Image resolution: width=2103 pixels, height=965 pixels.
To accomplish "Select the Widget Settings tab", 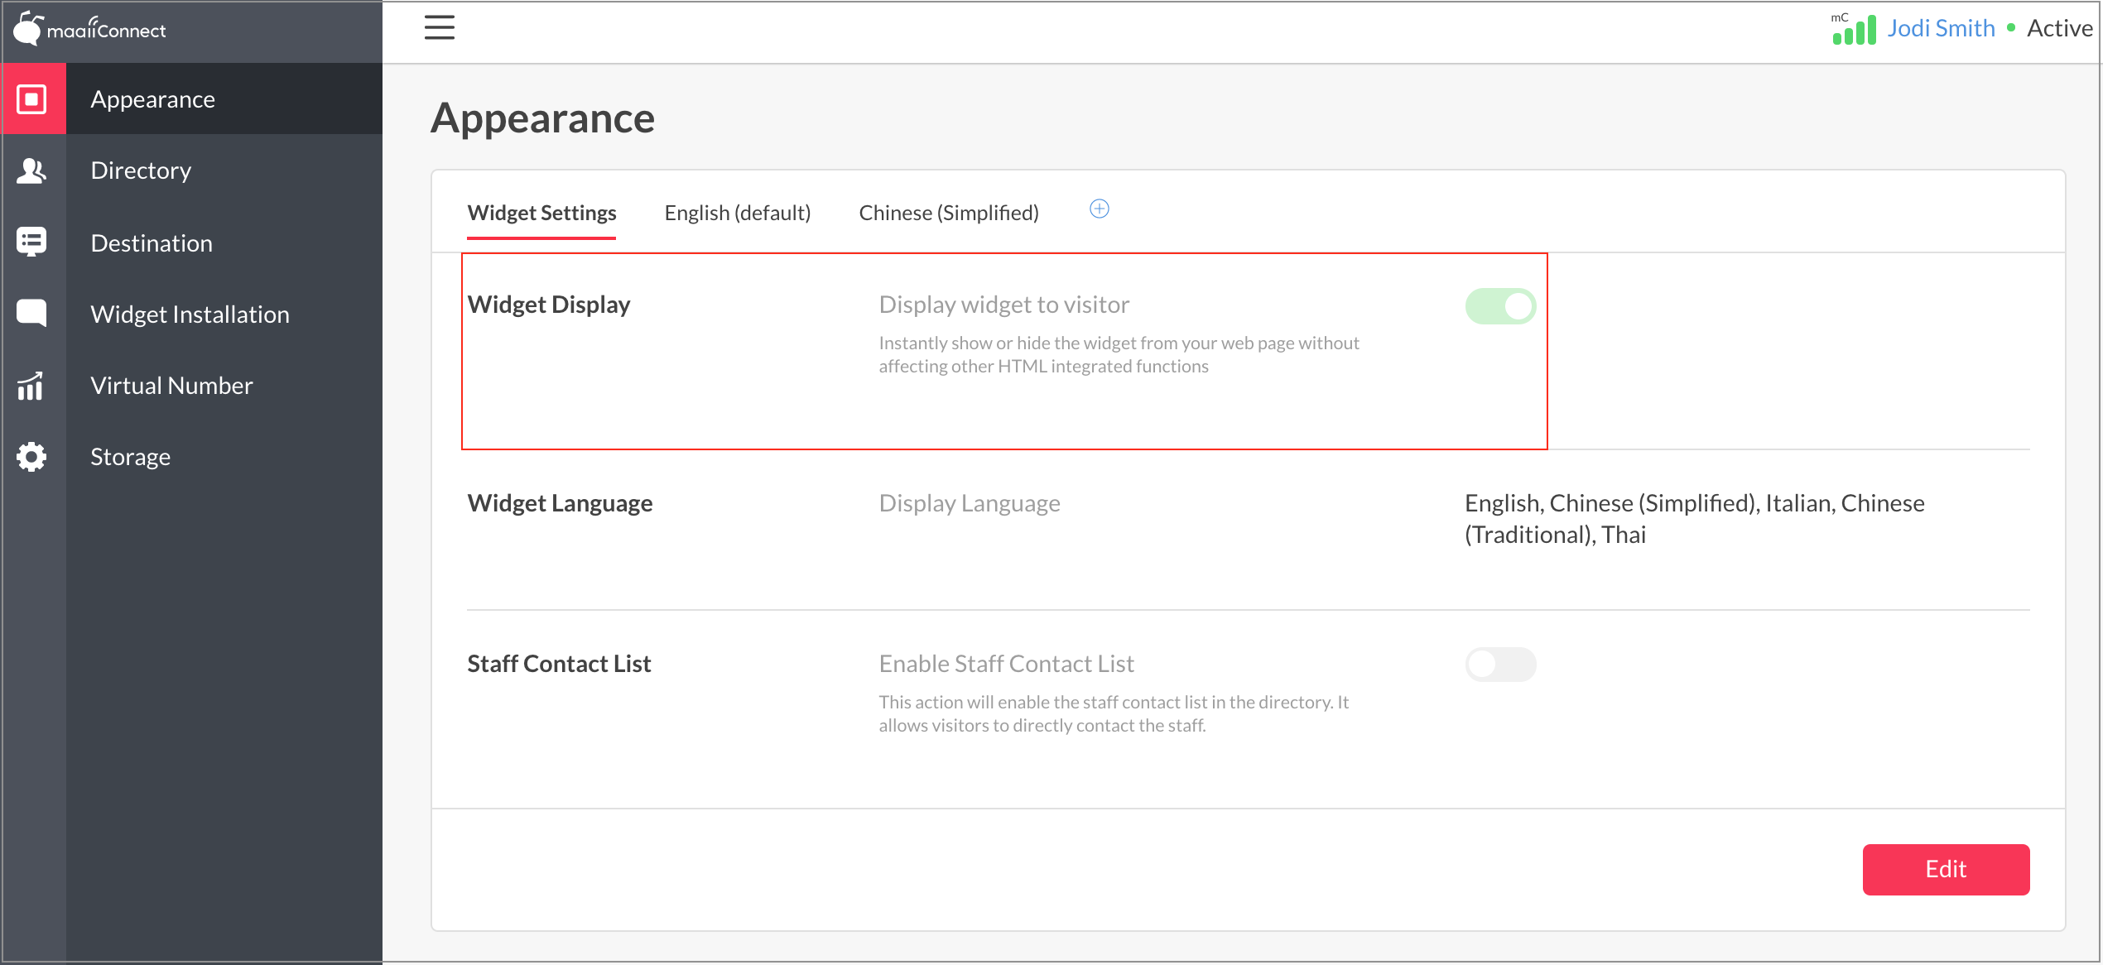I will coord(541,214).
